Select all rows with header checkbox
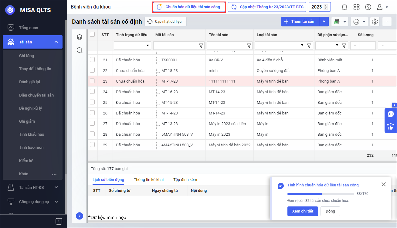The width and height of the screenshot is (397, 228). (x=92, y=35)
